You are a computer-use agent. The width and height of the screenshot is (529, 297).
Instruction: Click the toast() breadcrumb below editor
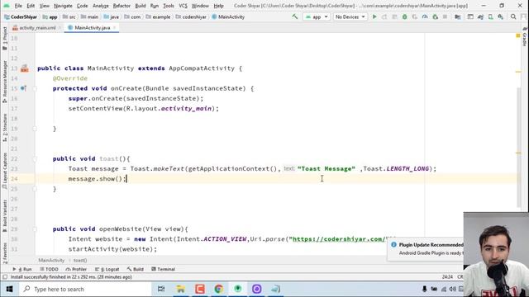pyautogui.click(x=80, y=261)
